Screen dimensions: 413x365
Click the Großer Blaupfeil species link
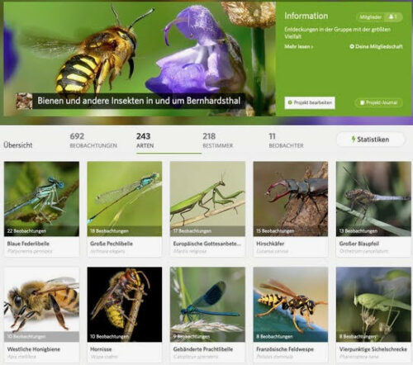click(359, 244)
